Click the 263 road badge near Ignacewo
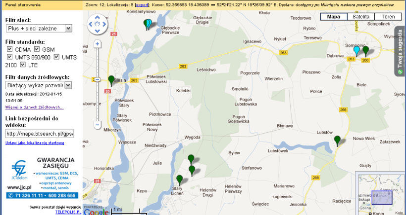Screen dimensions: 406x215 (x=283, y=53)
